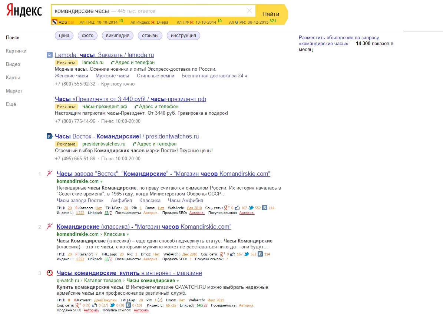Select the Поиск sidebar item

[13, 37]
